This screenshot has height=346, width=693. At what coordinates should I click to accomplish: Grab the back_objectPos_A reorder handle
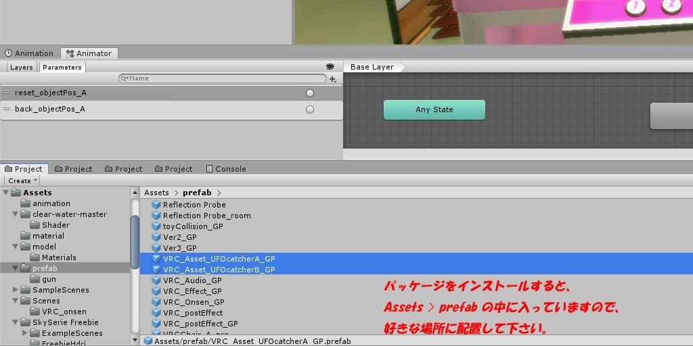click(x=7, y=109)
